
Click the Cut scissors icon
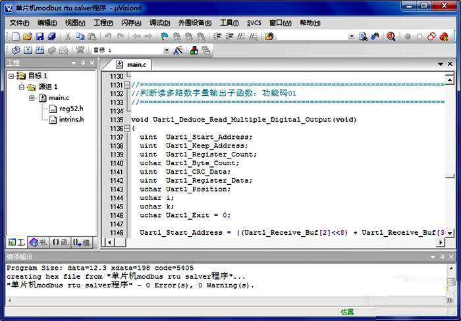(x=68, y=37)
